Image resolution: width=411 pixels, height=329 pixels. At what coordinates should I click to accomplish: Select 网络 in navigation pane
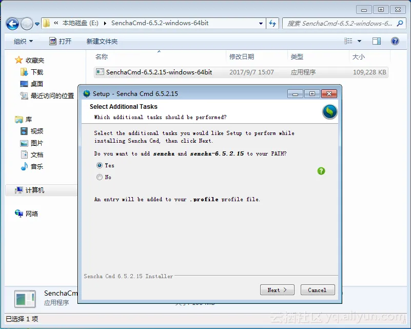(27, 214)
